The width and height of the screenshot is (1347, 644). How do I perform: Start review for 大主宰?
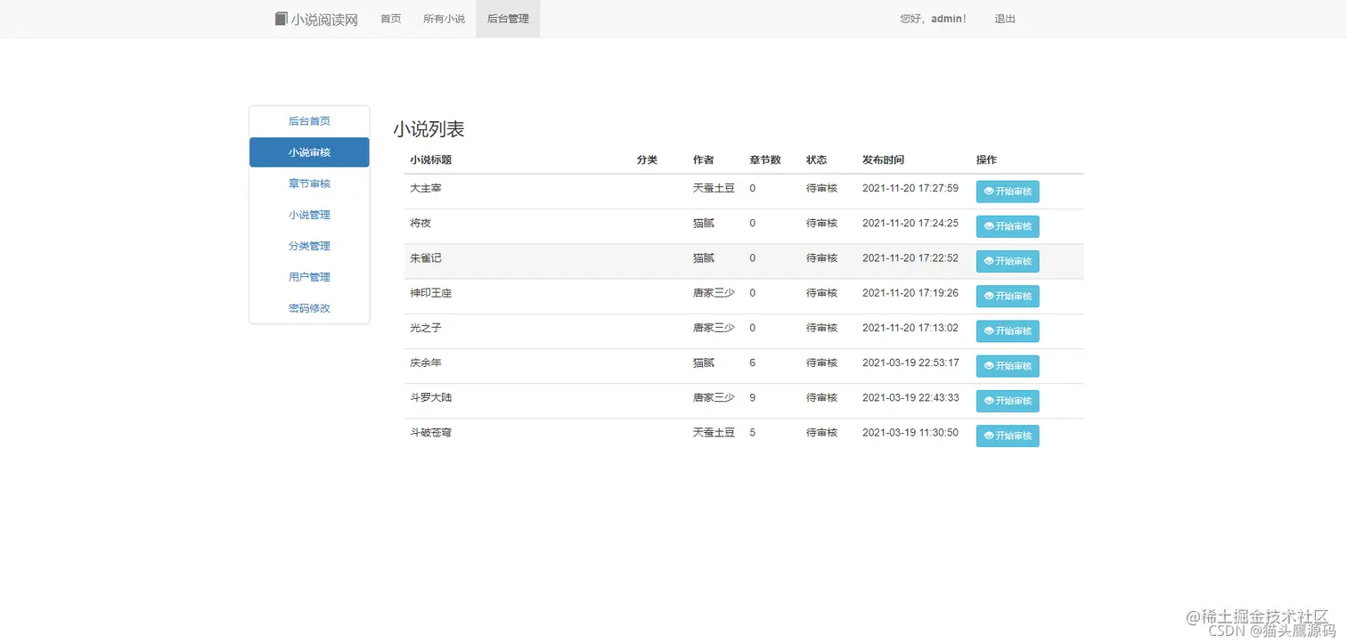pos(1008,192)
